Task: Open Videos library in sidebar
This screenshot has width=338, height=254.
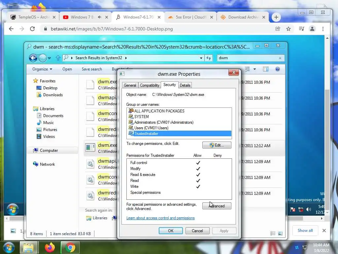Action: (46, 136)
